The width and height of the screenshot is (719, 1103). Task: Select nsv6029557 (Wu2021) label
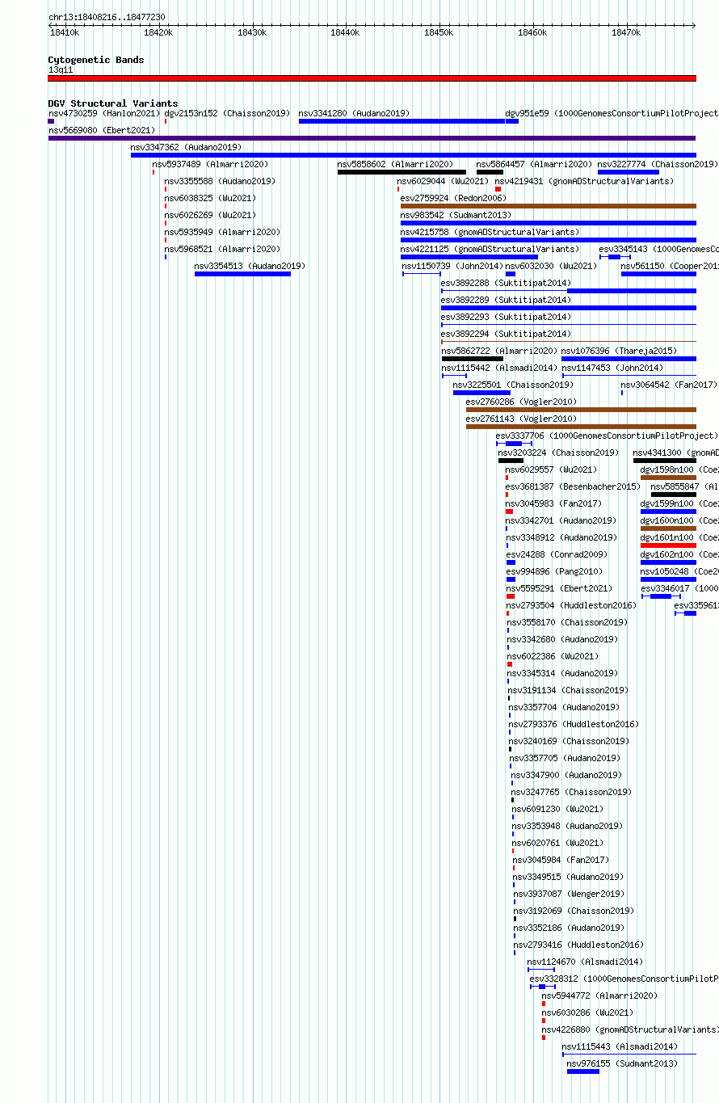coord(551,469)
